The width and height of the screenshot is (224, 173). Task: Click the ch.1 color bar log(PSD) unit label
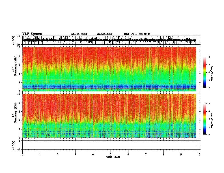pos(212,74)
